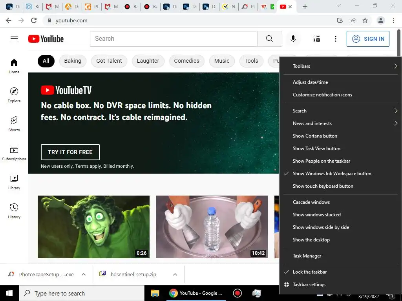Select the Tools filter chip

point(251,61)
